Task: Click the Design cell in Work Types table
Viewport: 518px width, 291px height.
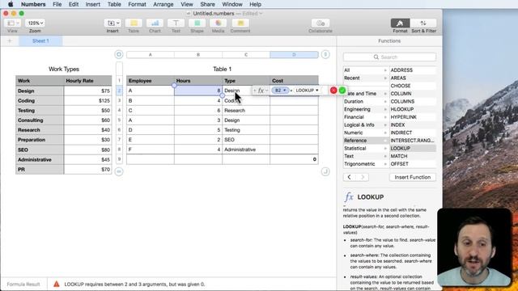Action: click(40, 91)
